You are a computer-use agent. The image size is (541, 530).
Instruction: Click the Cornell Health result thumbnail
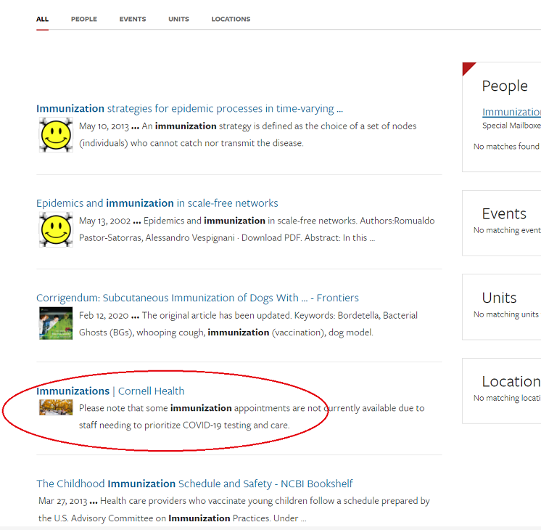coord(56,407)
